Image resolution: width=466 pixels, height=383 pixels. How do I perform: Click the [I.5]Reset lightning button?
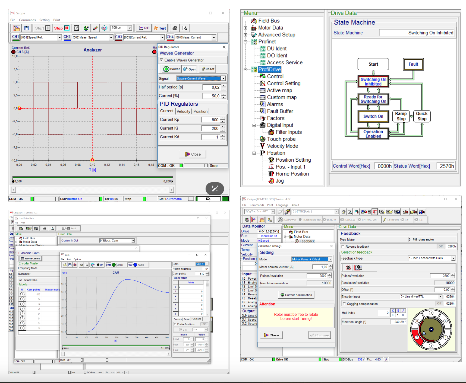pos(391,220)
